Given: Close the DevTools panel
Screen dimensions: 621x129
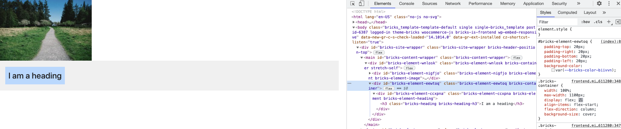Looking at the screenshot, I should click(618, 4).
